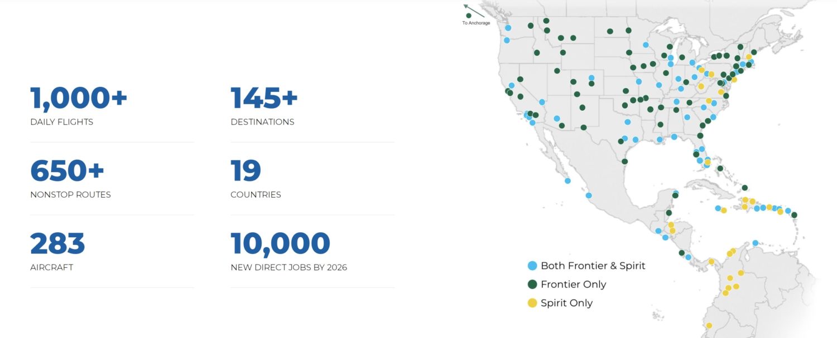The height and width of the screenshot is (338, 837).
Task: Click the 283 aircraft figure
Action: [57, 243]
